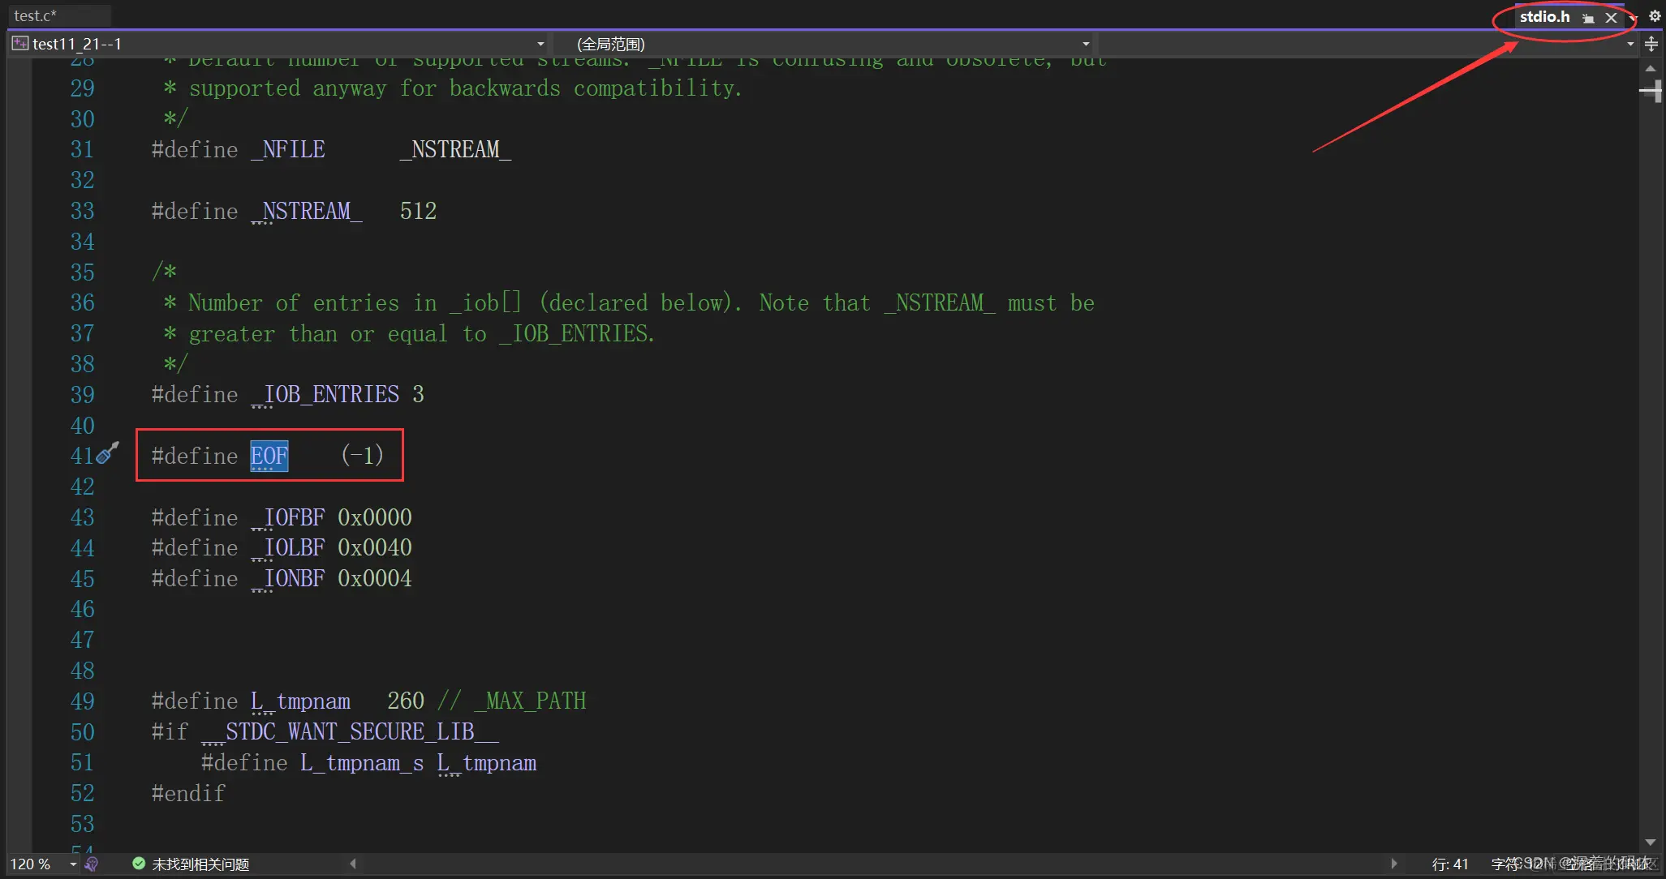Click the split editor window icon
This screenshot has width=1666, height=879.
click(x=1651, y=44)
